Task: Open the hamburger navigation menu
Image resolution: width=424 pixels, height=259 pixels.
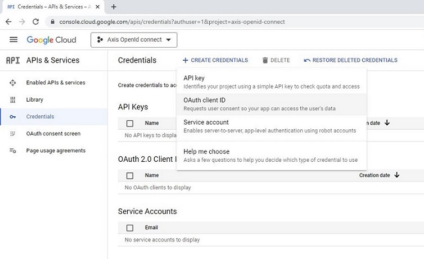Action: point(13,40)
